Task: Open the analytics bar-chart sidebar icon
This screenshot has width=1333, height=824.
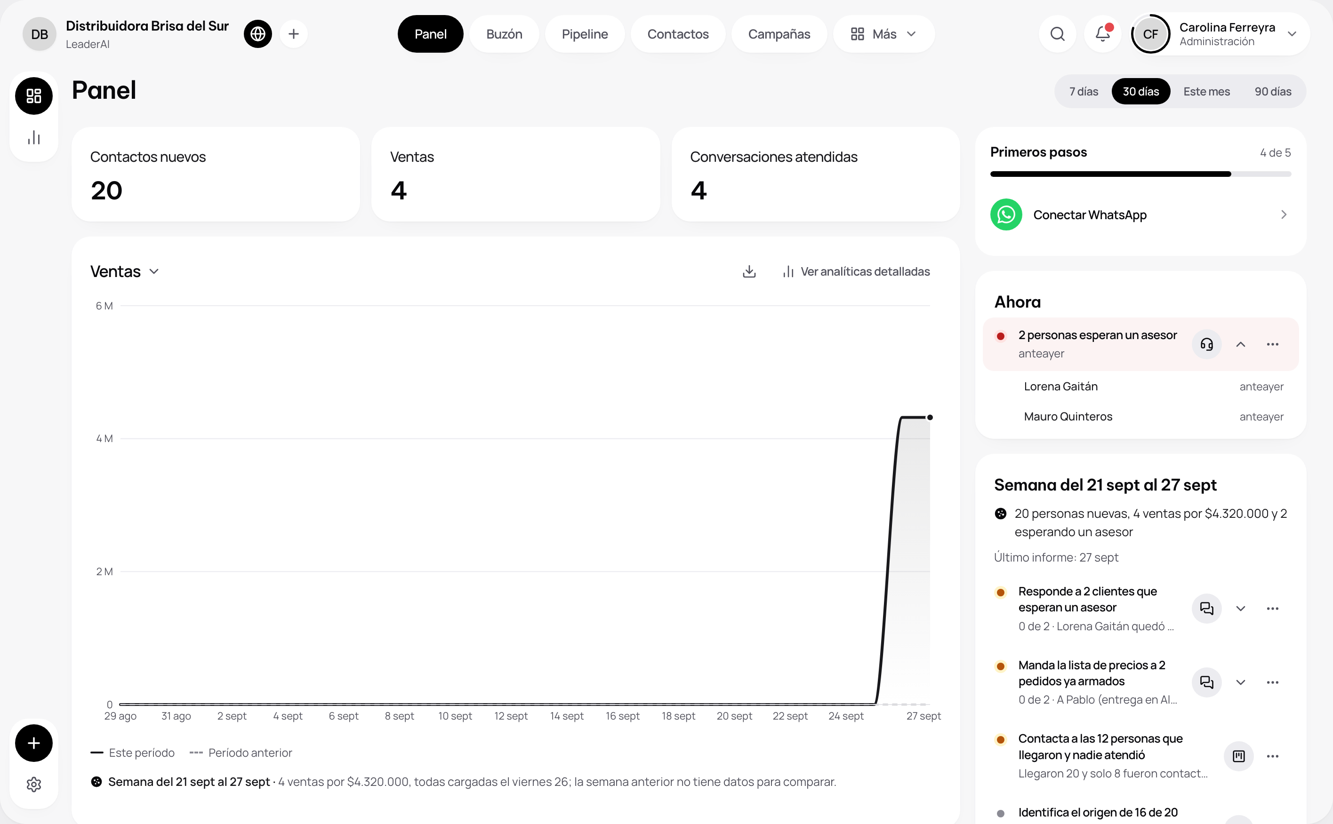Action: [x=34, y=137]
